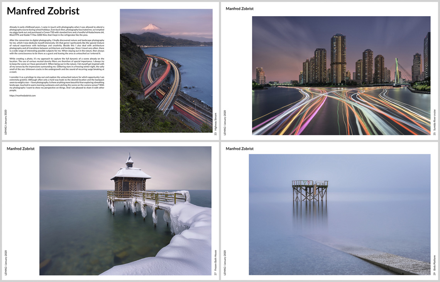Screen dimensions: 440x282
Task: Click "LEMAG | January 2020" on the biography page
Action: click(6, 122)
